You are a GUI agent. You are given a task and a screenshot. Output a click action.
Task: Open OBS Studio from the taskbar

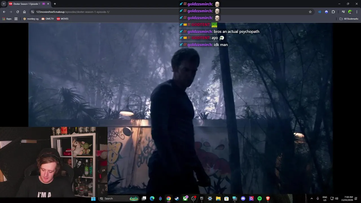pos(193,198)
